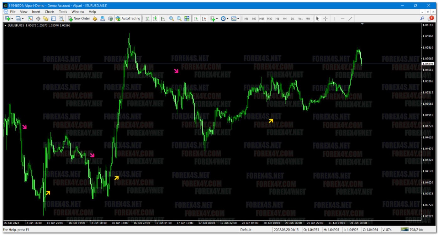Screen dimensions: 439x235
Task: Switch chart to candlestick mode
Action: pyautogui.click(x=155, y=19)
